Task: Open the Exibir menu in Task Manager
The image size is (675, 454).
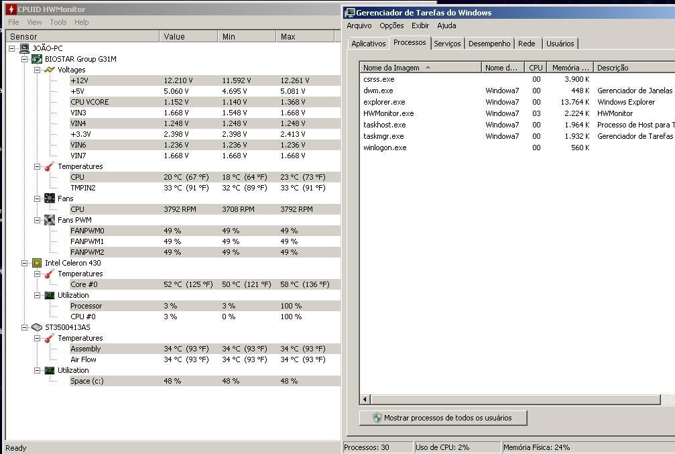Action: (x=420, y=25)
